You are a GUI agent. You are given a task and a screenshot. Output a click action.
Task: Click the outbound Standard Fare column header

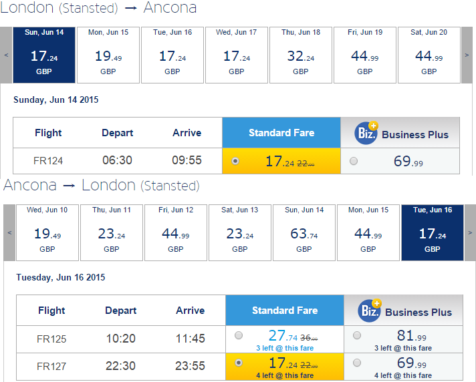click(281, 133)
